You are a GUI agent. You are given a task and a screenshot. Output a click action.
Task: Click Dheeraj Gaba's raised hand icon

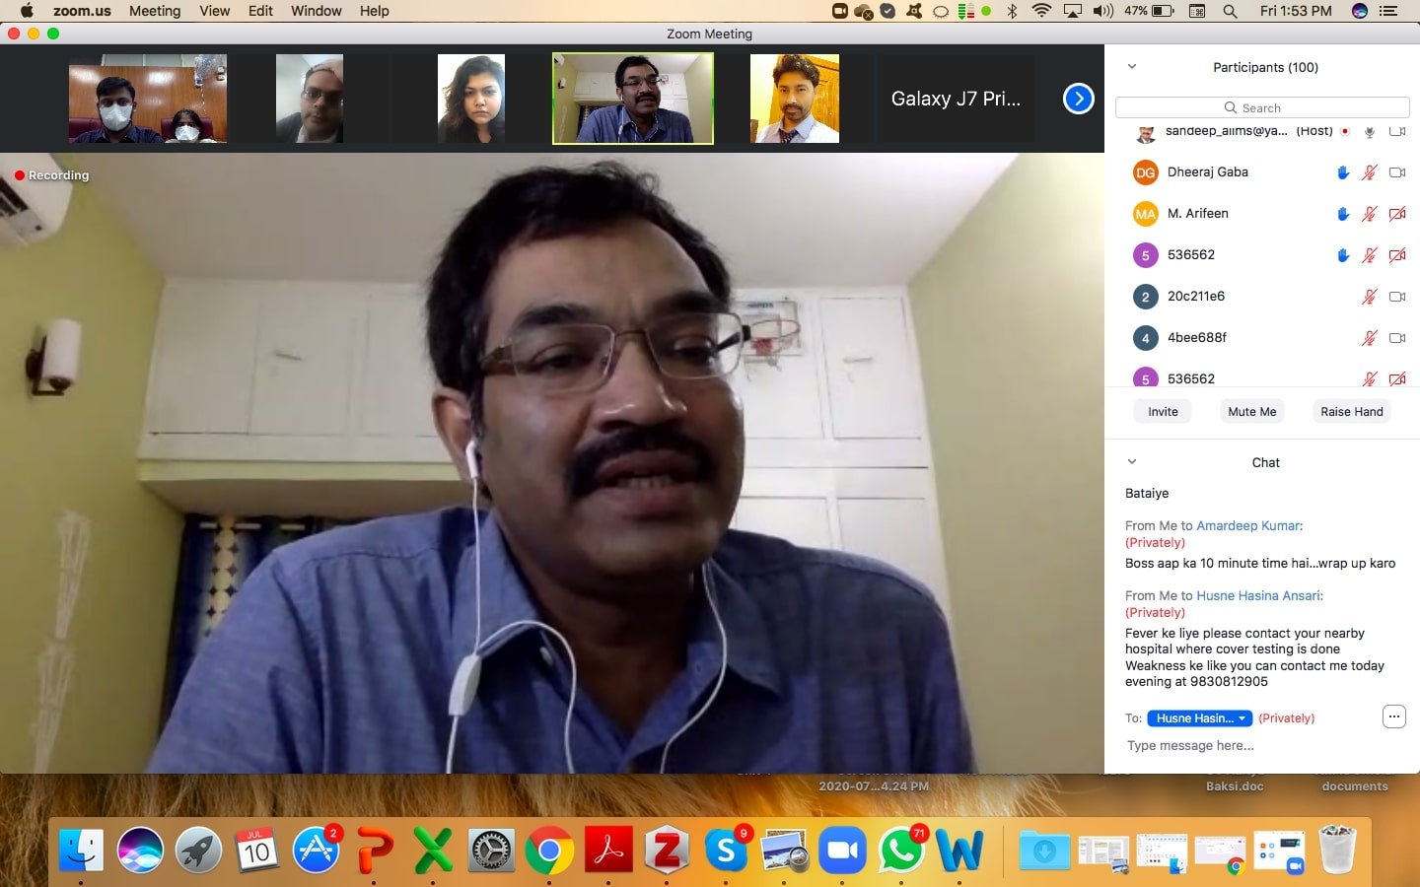pos(1342,172)
